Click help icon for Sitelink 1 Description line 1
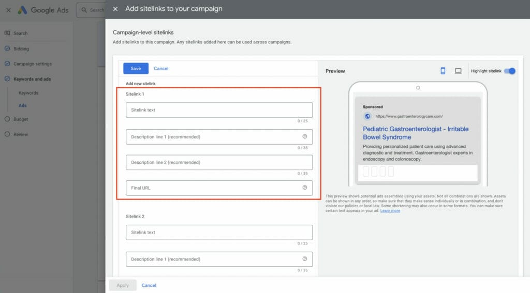Image resolution: width=530 pixels, height=293 pixels. click(305, 136)
